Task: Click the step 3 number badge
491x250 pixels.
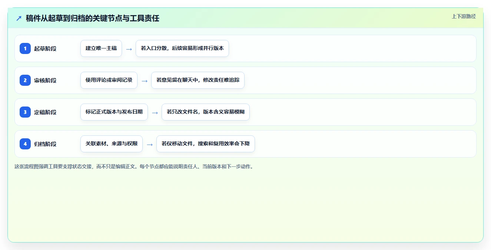Action: 25,112
